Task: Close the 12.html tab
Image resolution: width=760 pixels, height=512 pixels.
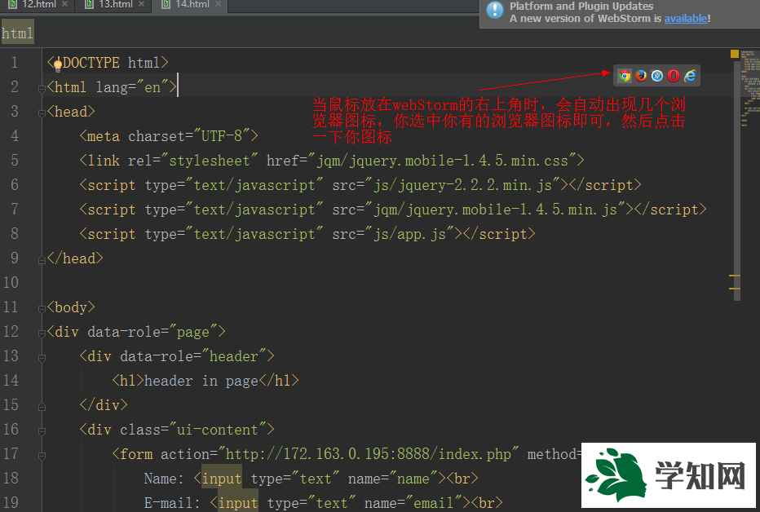Action: point(65,4)
